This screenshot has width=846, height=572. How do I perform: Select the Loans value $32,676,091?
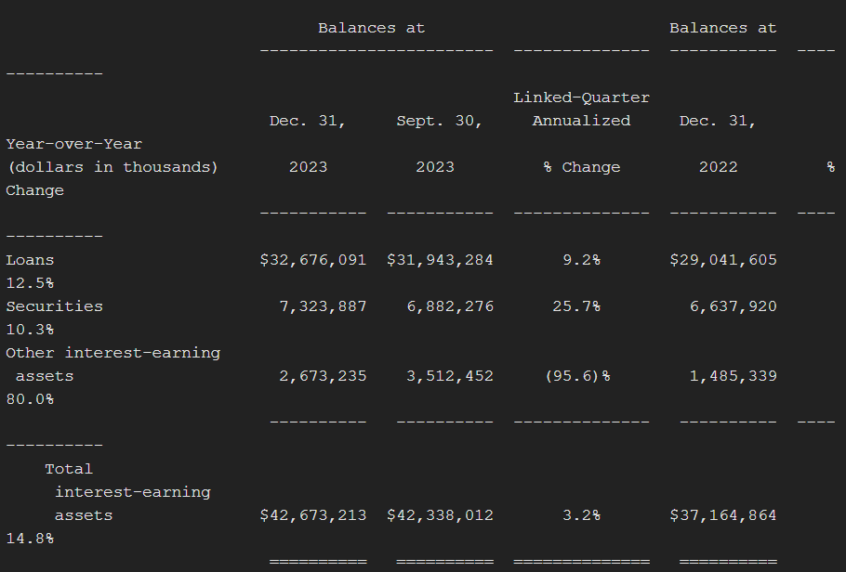313,260
